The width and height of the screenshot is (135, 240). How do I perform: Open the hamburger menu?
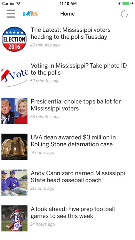click(11, 14)
